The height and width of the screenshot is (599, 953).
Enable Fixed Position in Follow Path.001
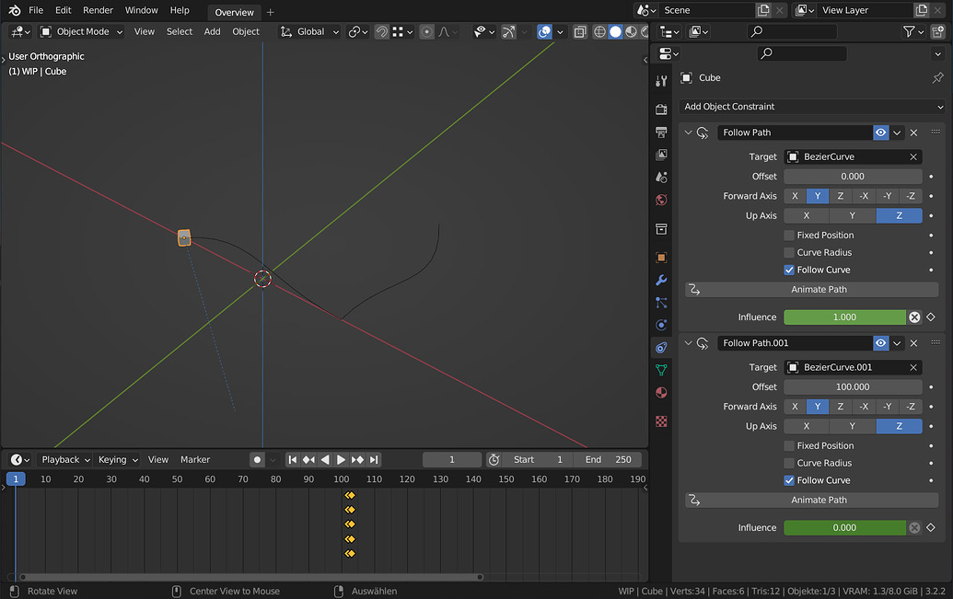789,446
